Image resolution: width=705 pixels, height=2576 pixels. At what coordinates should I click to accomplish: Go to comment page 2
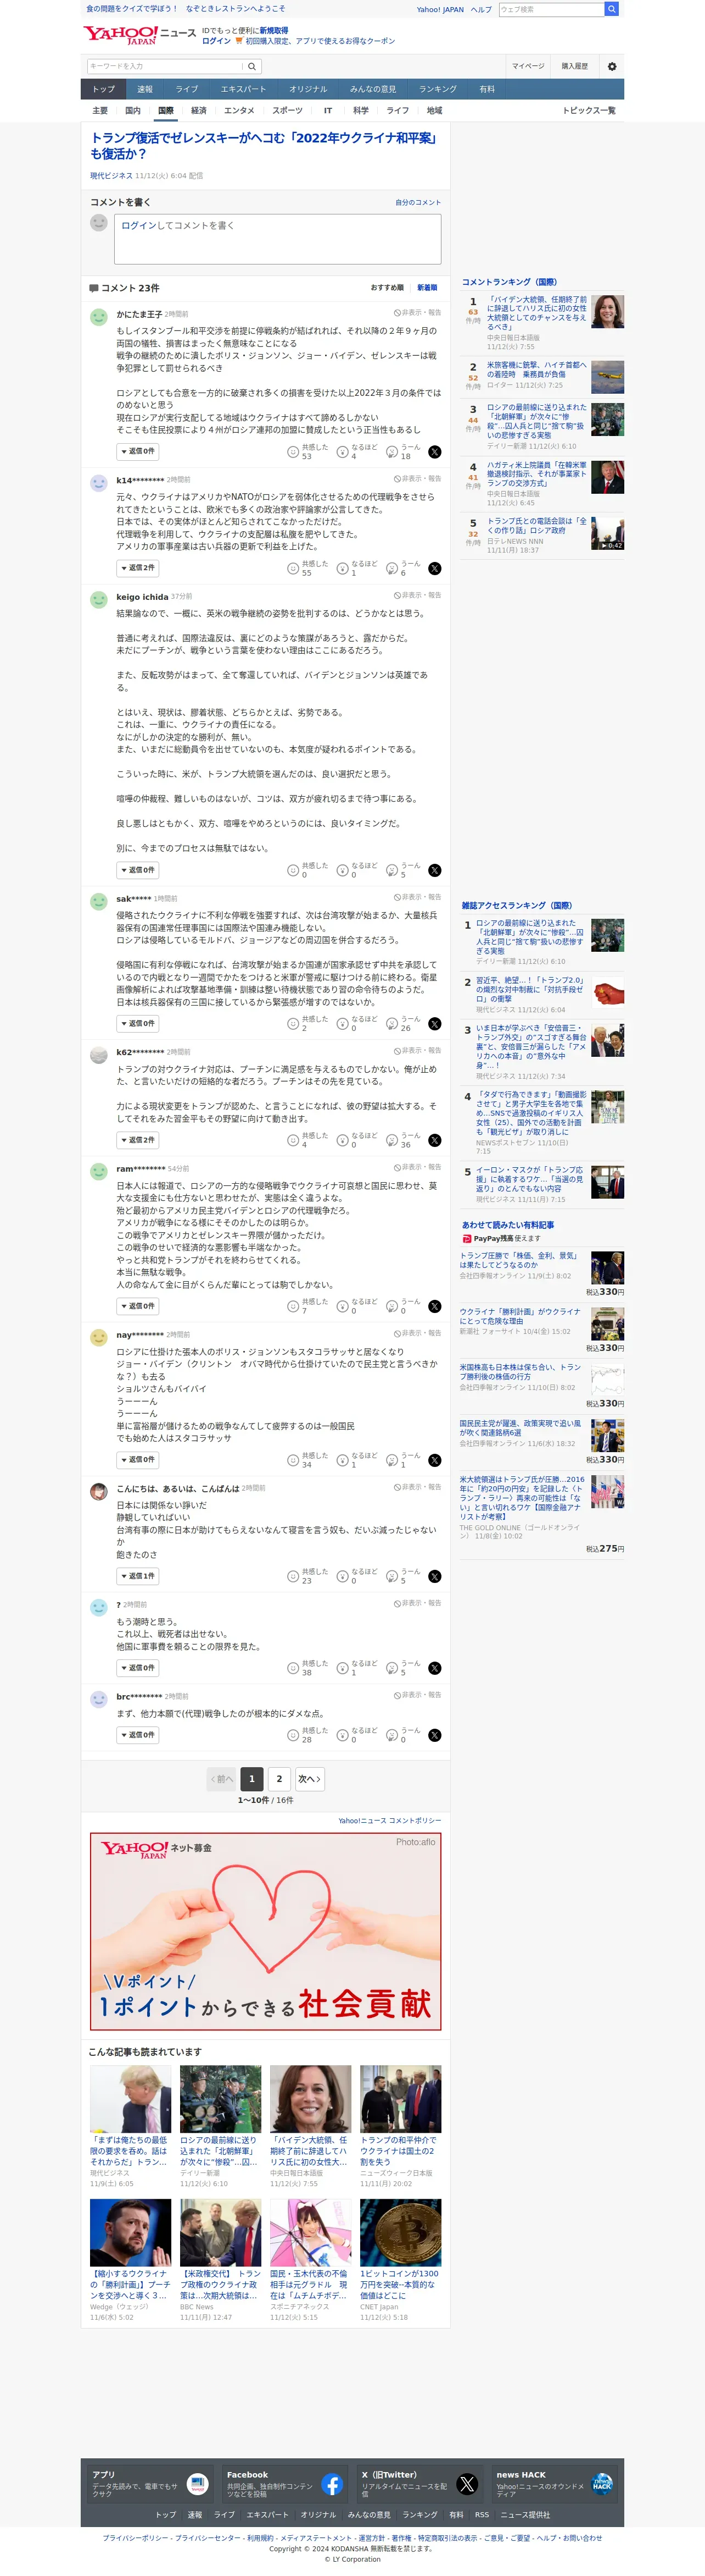(x=279, y=1780)
